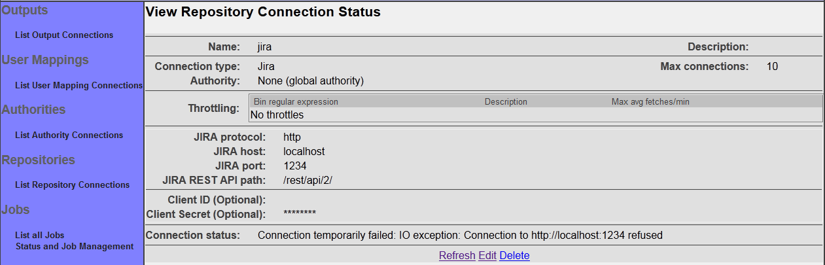
Task: Click the Bin regular expression column header
Action: pyautogui.click(x=296, y=102)
